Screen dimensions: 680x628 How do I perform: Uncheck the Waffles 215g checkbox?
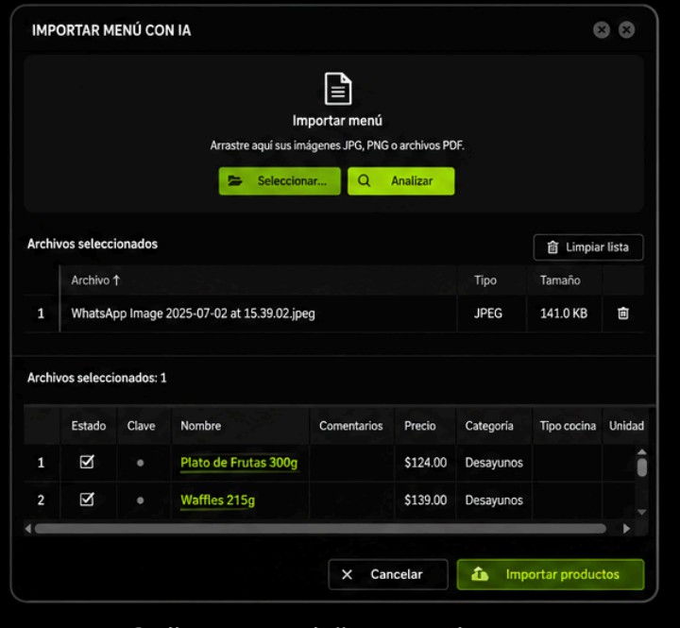click(x=87, y=500)
